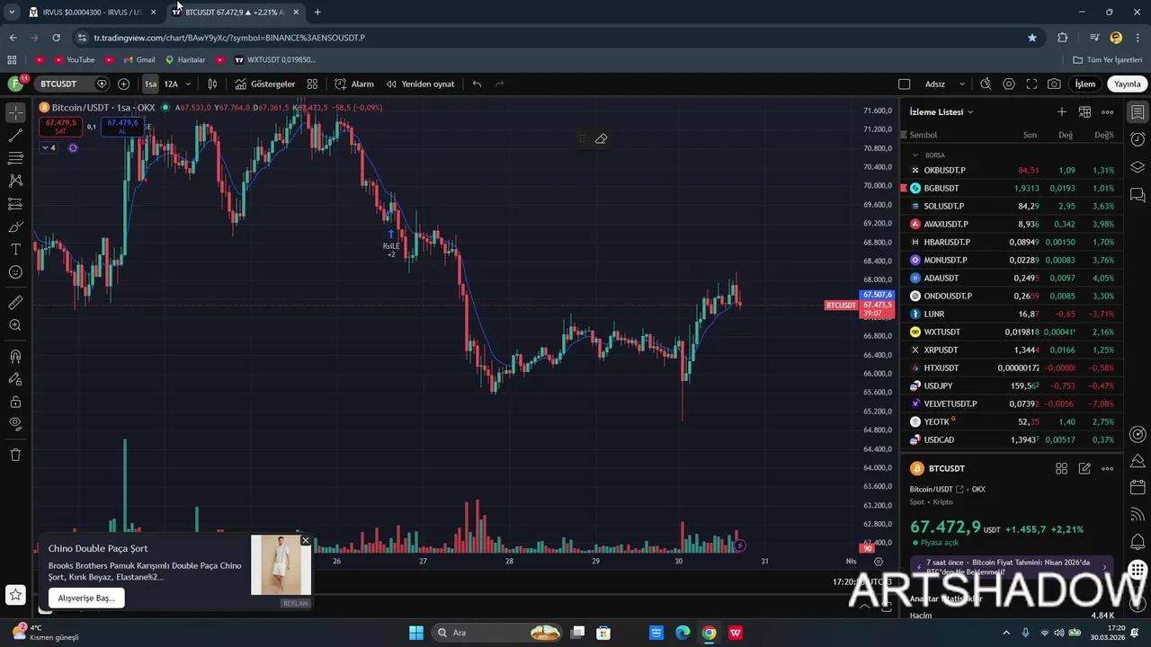1151x647 pixels.
Task: Click the compare or add symbol plus
Action: coord(123,84)
